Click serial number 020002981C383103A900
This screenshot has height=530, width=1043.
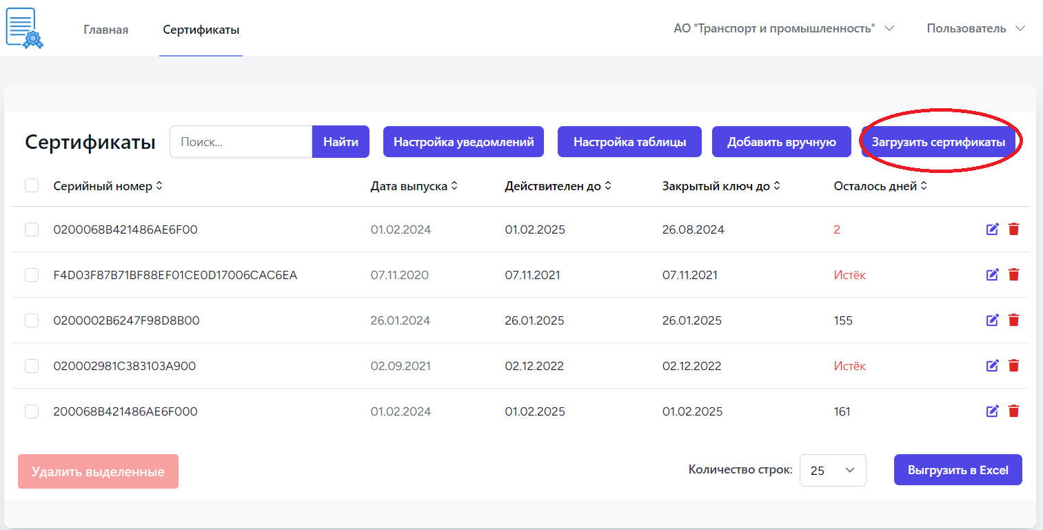(x=125, y=366)
